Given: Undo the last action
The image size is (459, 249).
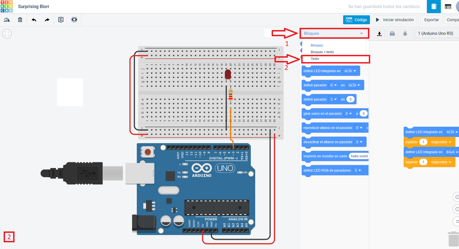Looking at the screenshot, I should pos(34,20).
